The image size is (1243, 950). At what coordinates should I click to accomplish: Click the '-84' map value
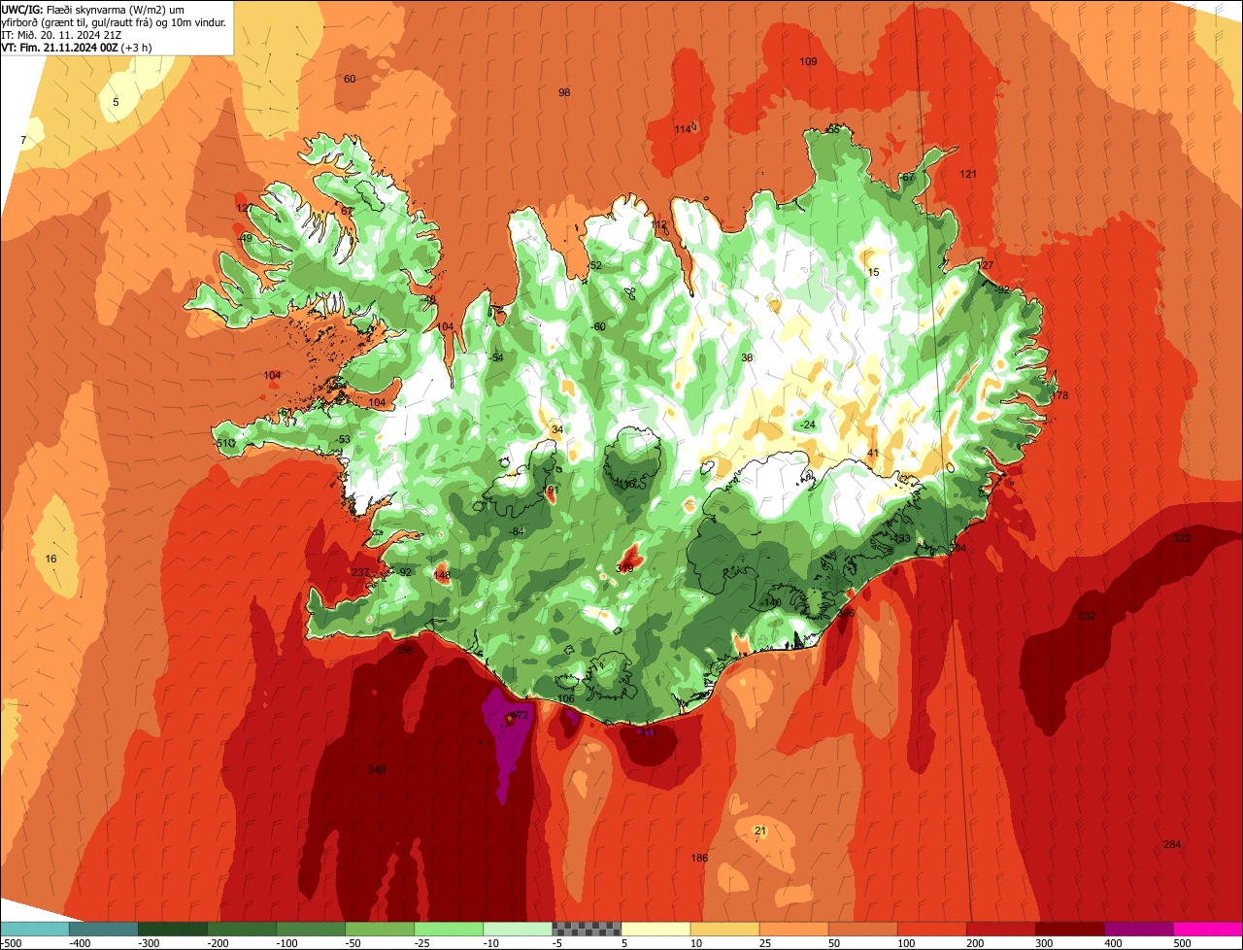pyautogui.click(x=517, y=531)
